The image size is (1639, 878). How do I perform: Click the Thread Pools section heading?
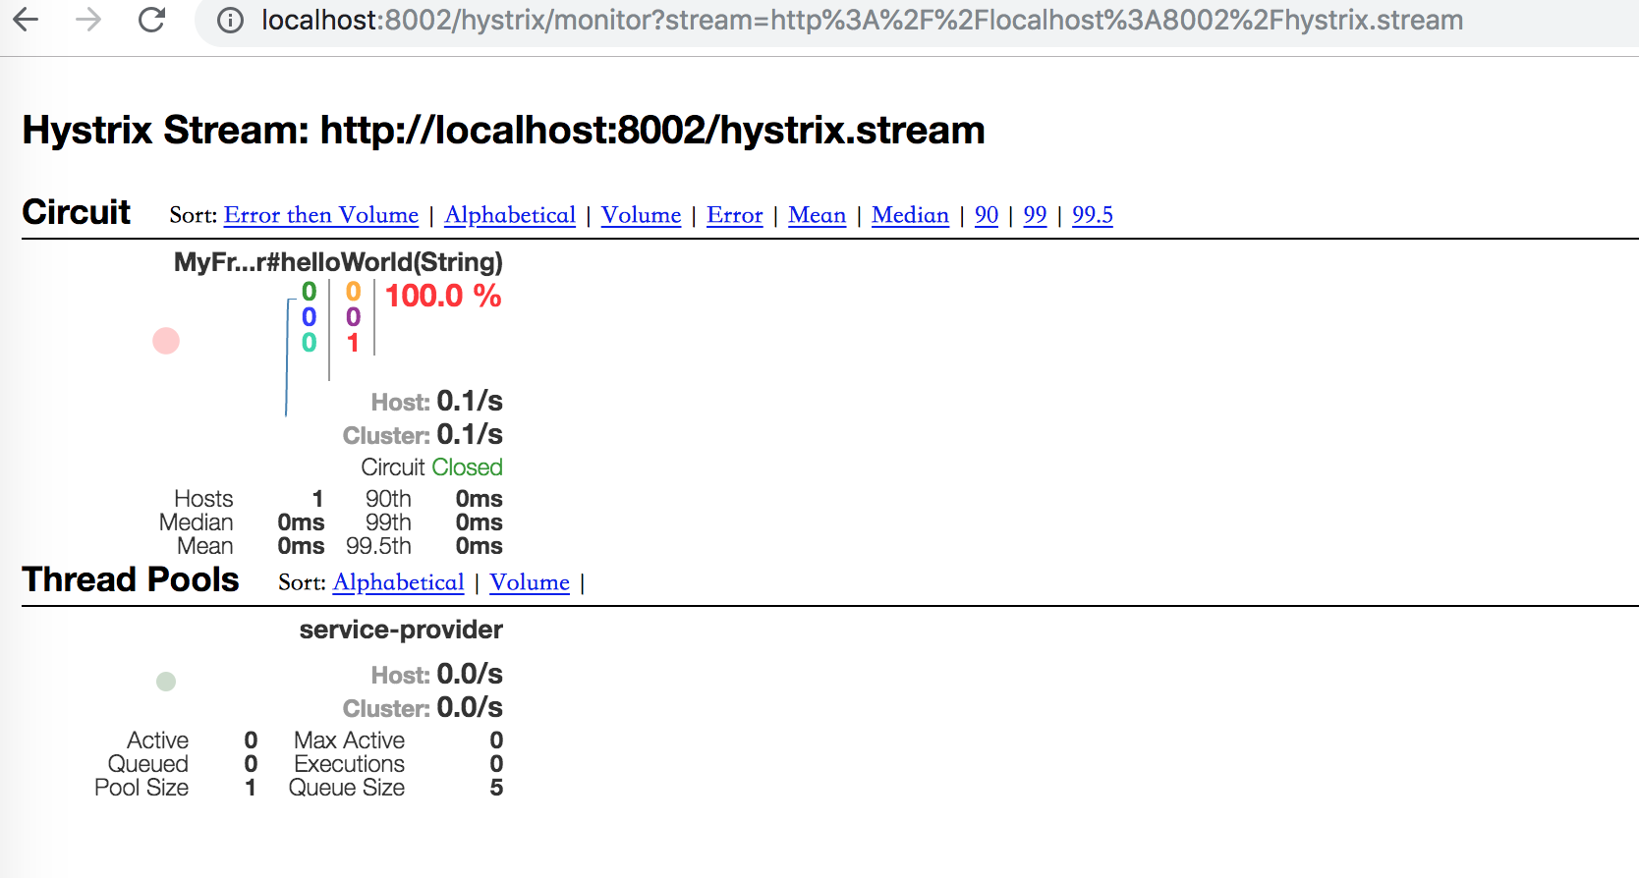pyautogui.click(x=131, y=579)
